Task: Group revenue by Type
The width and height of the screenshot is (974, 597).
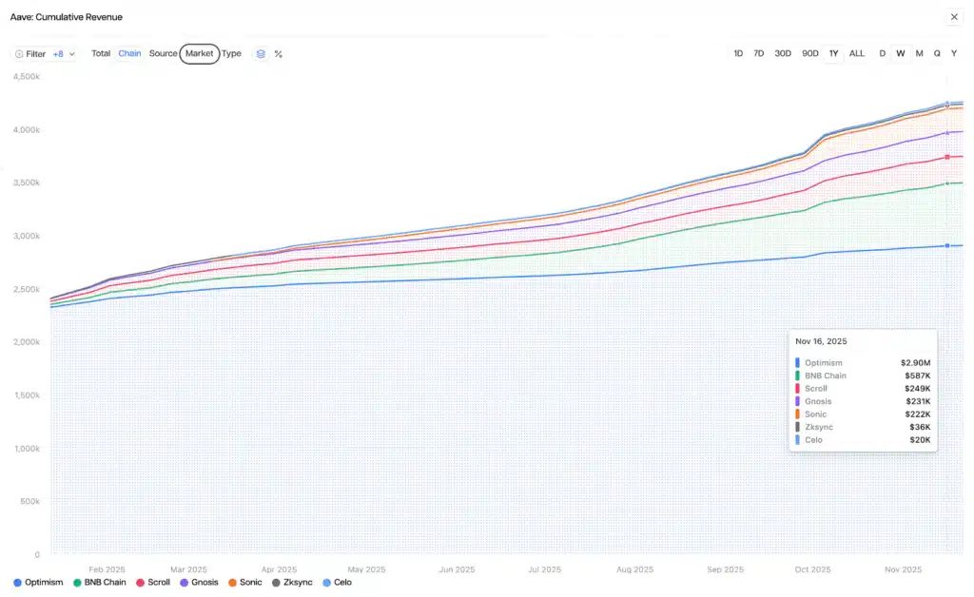Action: [x=231, y=53]
